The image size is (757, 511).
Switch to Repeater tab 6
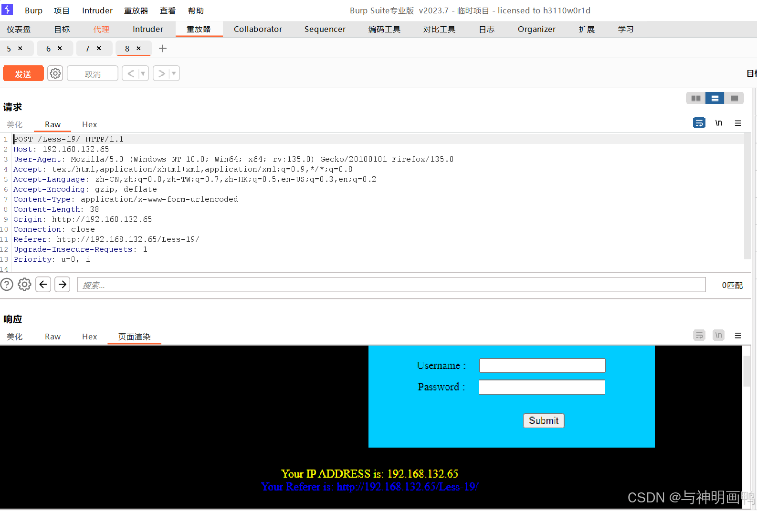click(48, 49)
